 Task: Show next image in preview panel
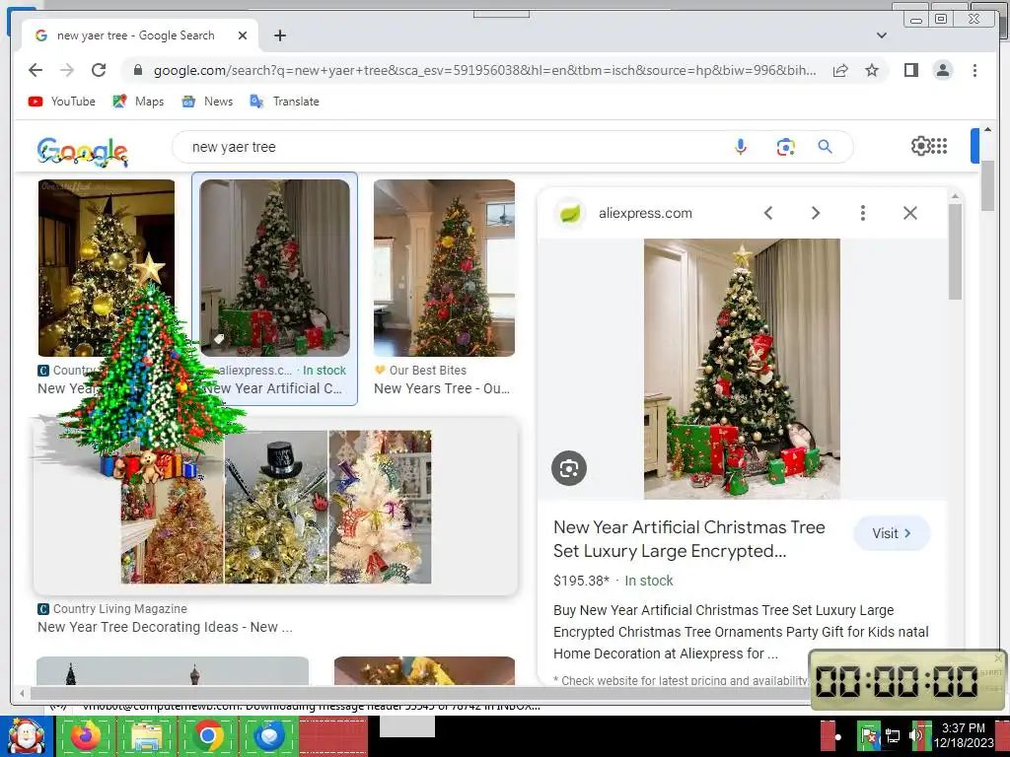pyautogui.click(x=816, y=213)
